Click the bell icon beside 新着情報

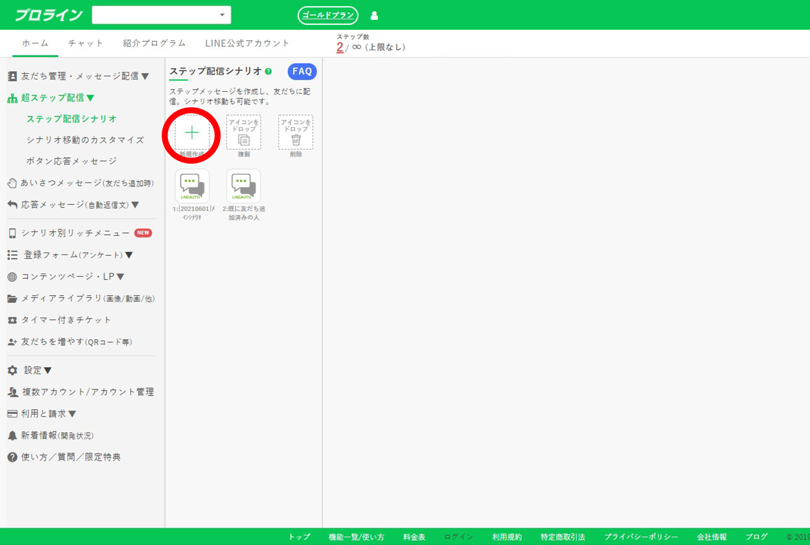(x=12, y=435)
